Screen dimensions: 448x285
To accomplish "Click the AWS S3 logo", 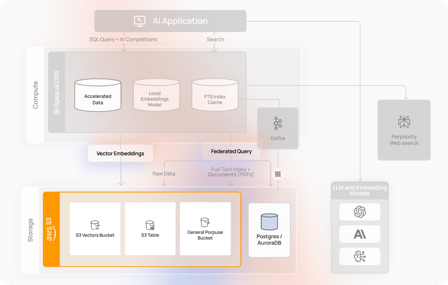I will tap(51, 229).
